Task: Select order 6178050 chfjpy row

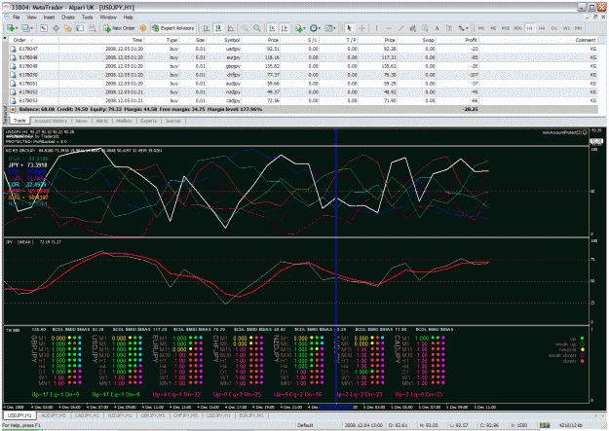Action: [303, 75]
